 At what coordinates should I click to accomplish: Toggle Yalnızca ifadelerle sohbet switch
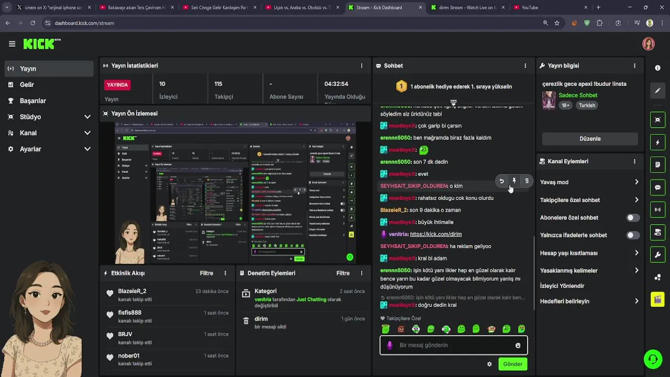pyautogui.click(x=632, y=235)
